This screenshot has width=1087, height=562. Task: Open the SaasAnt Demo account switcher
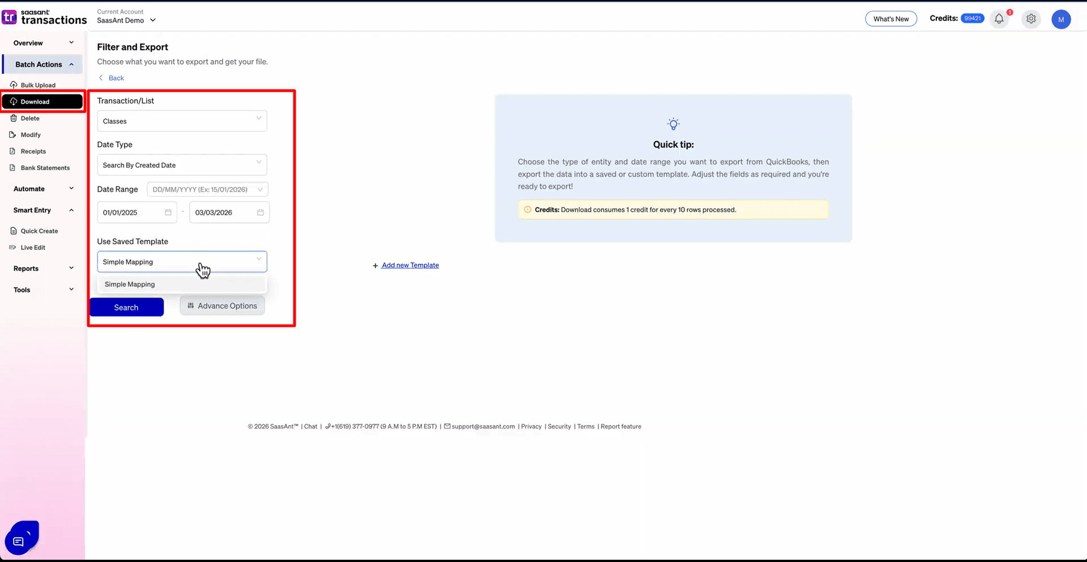[x=125, y=20]
